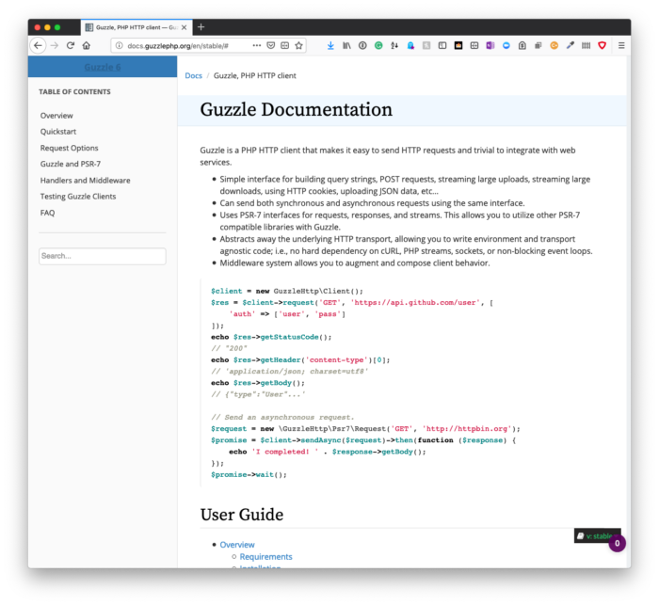Expand the v: stable version selector
659x605 pixels.
point(595,535)
